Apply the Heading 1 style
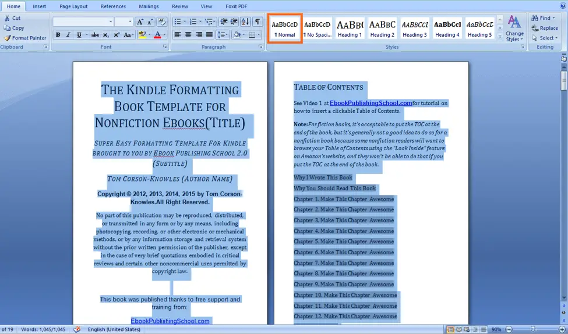 350,29
